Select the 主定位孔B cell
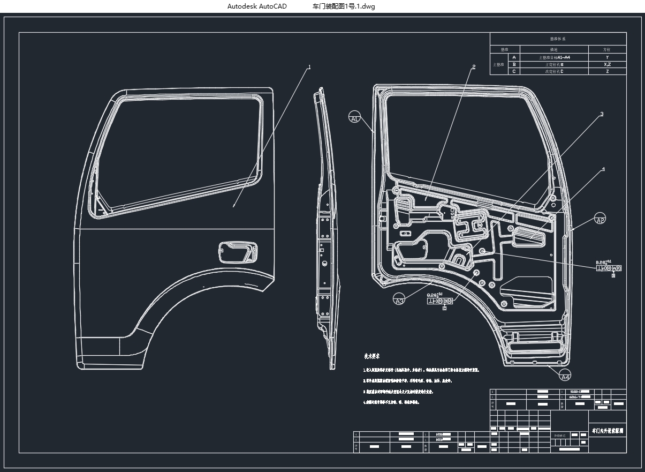Image resolution: width=645 pixels, height=472 pixels. coord(553,64)
